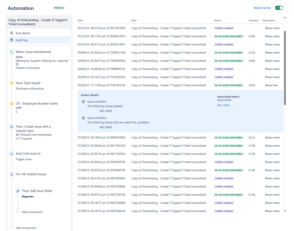Click the Create issue action icon
This screenshot has height=231, width=294.
(12, 127)
